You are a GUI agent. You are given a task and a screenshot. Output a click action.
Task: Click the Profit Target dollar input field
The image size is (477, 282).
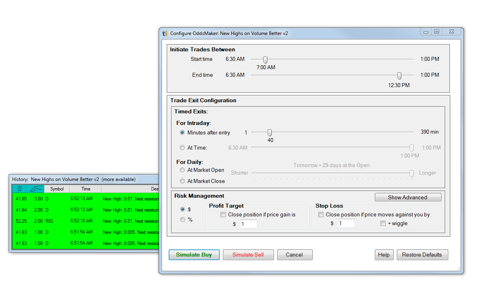click(248, 224)
